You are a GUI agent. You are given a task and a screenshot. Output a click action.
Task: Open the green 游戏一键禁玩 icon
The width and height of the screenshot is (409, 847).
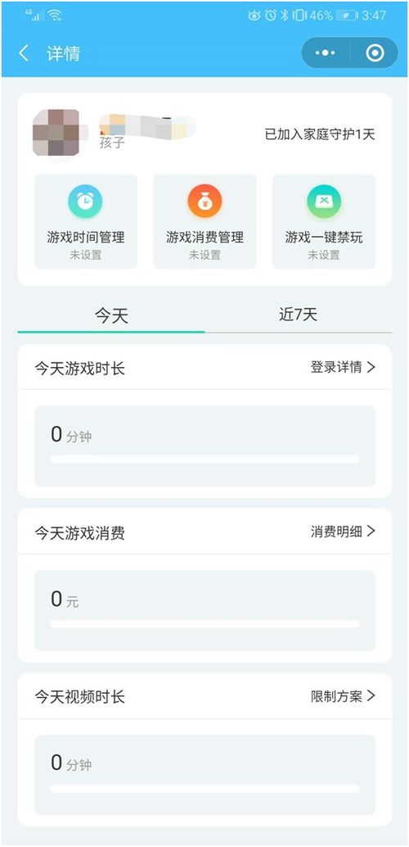(324, 201)
